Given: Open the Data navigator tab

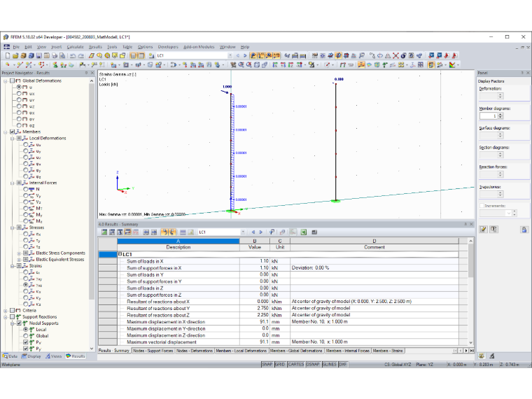Looking at the screenshot, I should click(x=10, y=356).
